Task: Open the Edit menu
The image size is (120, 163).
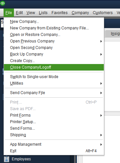Action: [19, 13]
